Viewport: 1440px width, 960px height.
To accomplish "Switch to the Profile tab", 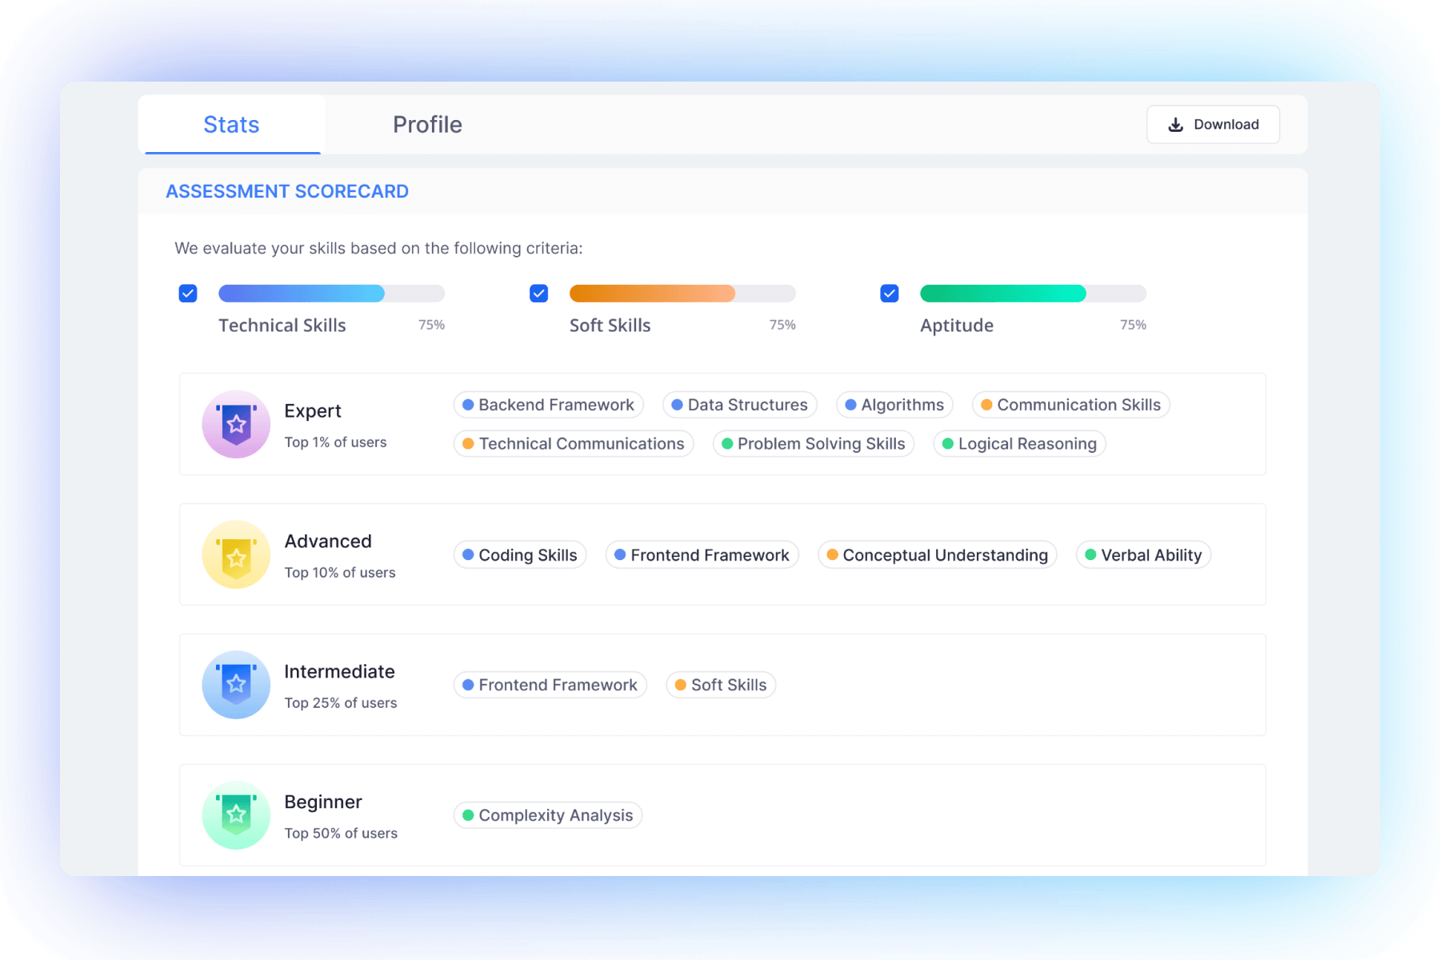I will click(x=427, y=125).
